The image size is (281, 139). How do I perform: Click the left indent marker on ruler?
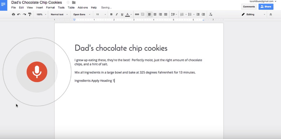[x=74, y=20]
